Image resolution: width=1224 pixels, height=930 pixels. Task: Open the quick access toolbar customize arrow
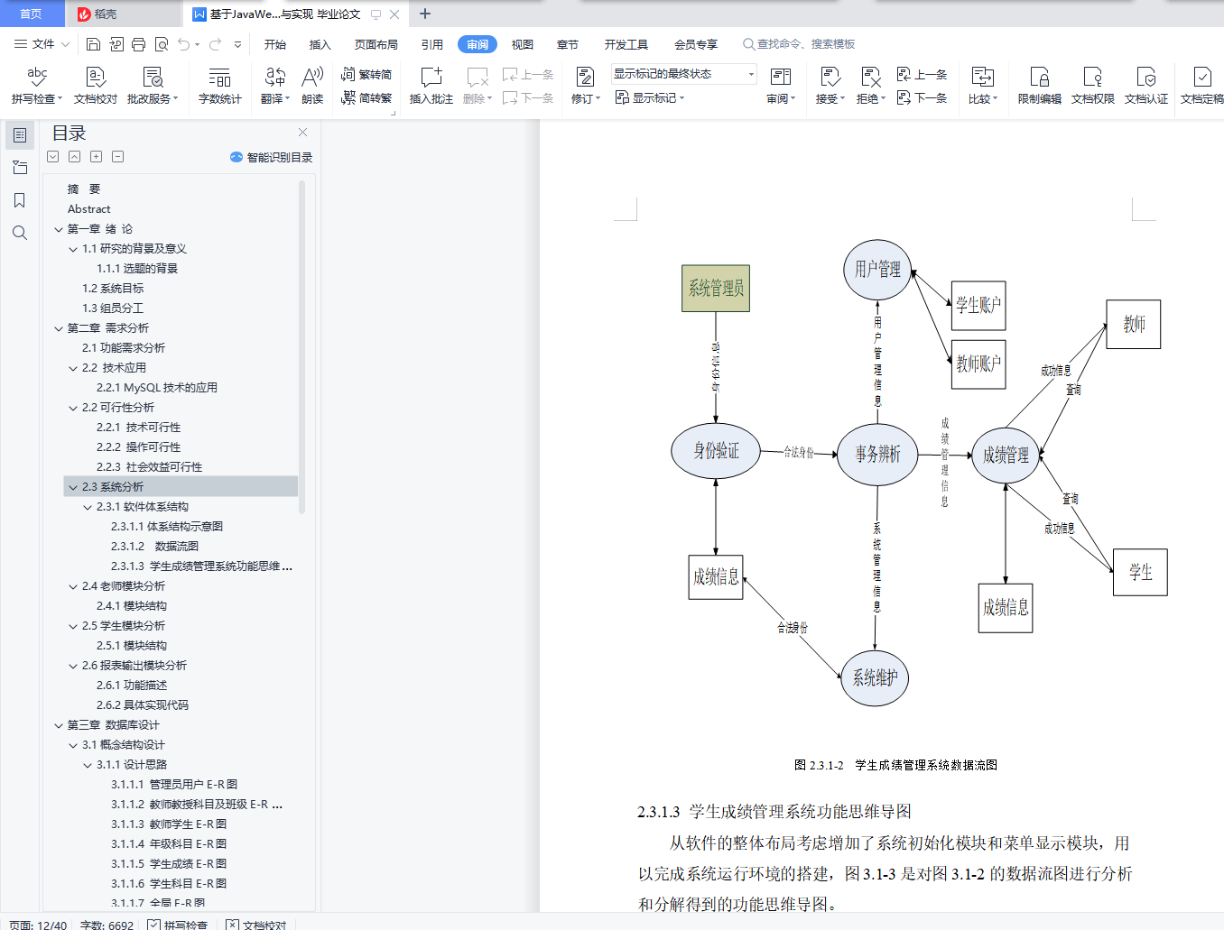pyautogui.click(x=238, y=44)
